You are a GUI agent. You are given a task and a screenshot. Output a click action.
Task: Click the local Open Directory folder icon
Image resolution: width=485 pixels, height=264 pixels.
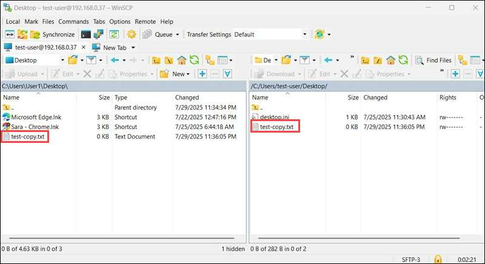tap(73, 60)
